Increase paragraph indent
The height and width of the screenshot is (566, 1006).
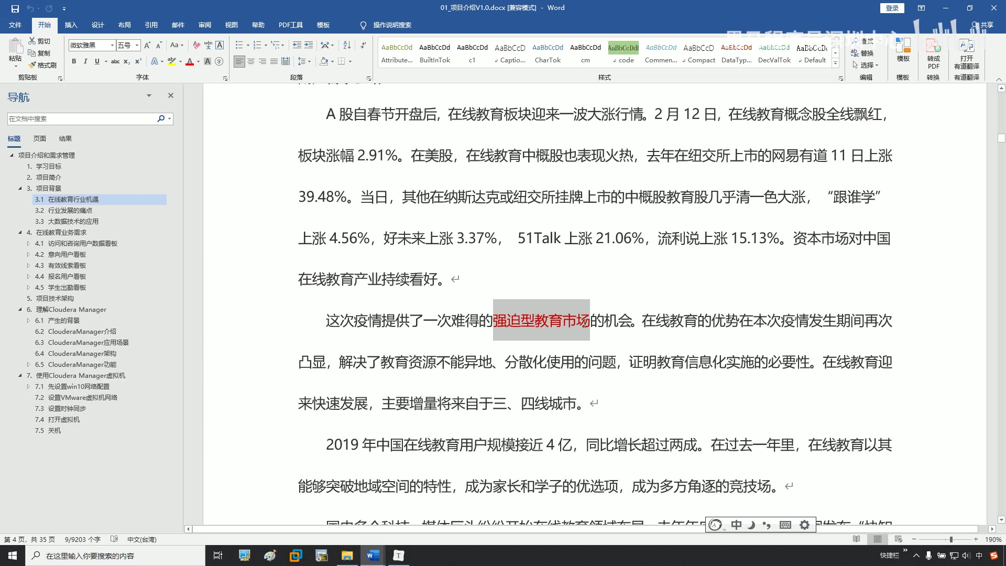309,45
